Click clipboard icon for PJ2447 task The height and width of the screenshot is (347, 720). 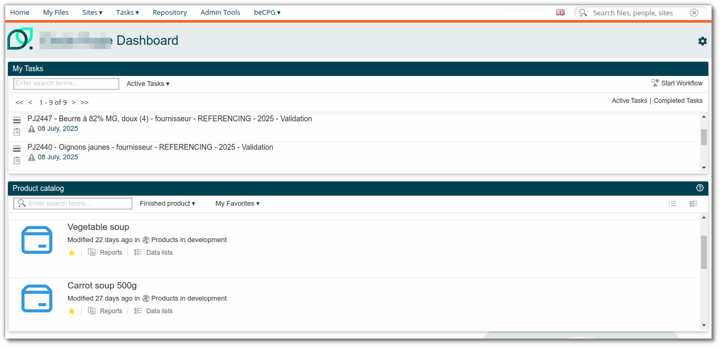[x=17, y=132]
